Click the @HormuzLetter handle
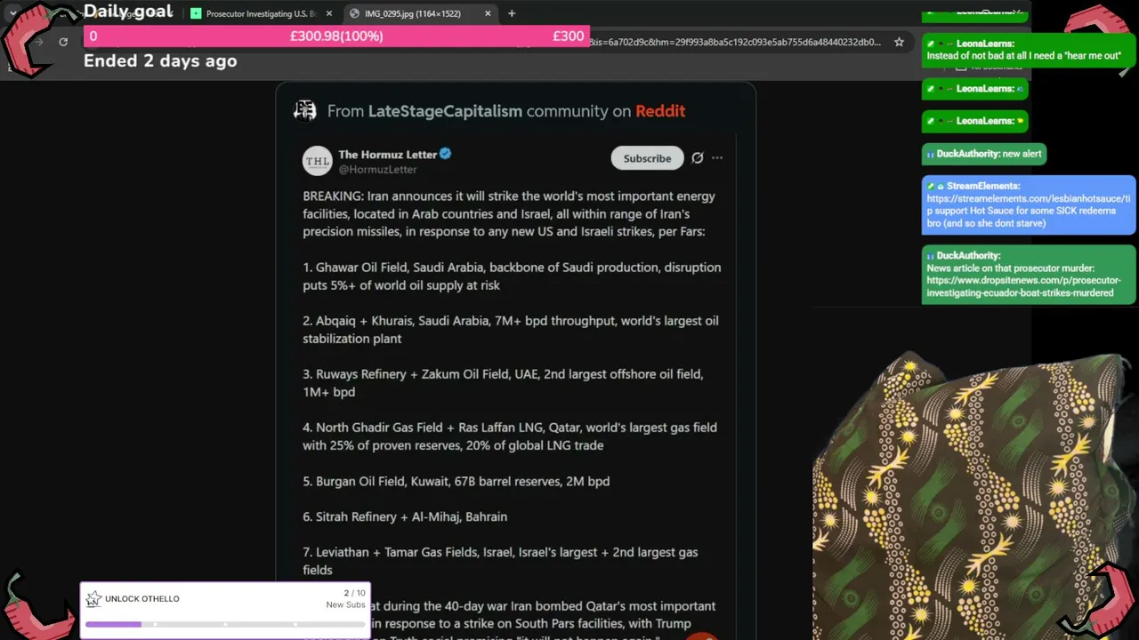The image size is (1139, 640). click(377, 169)
